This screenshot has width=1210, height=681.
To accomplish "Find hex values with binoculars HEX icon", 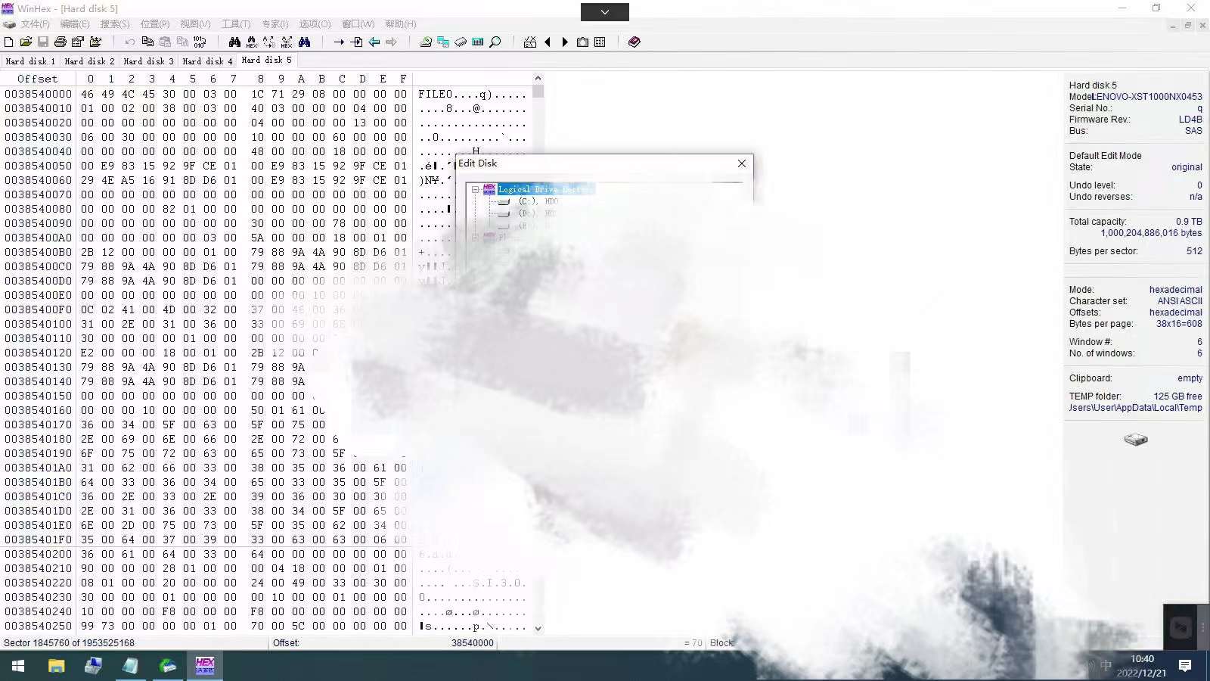I will [x=252, y=42].
